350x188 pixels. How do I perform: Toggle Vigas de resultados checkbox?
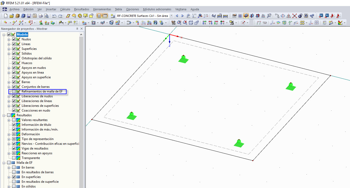click(14, 148)
